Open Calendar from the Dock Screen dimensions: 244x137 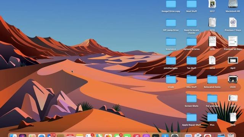point(70,135)
